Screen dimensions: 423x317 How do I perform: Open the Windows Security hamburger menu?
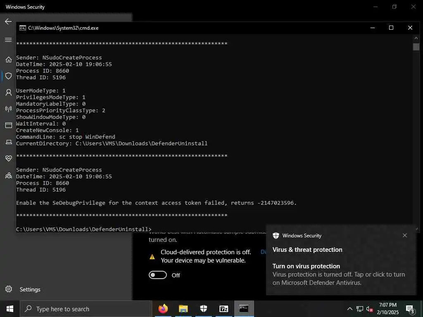coord(8,40)
